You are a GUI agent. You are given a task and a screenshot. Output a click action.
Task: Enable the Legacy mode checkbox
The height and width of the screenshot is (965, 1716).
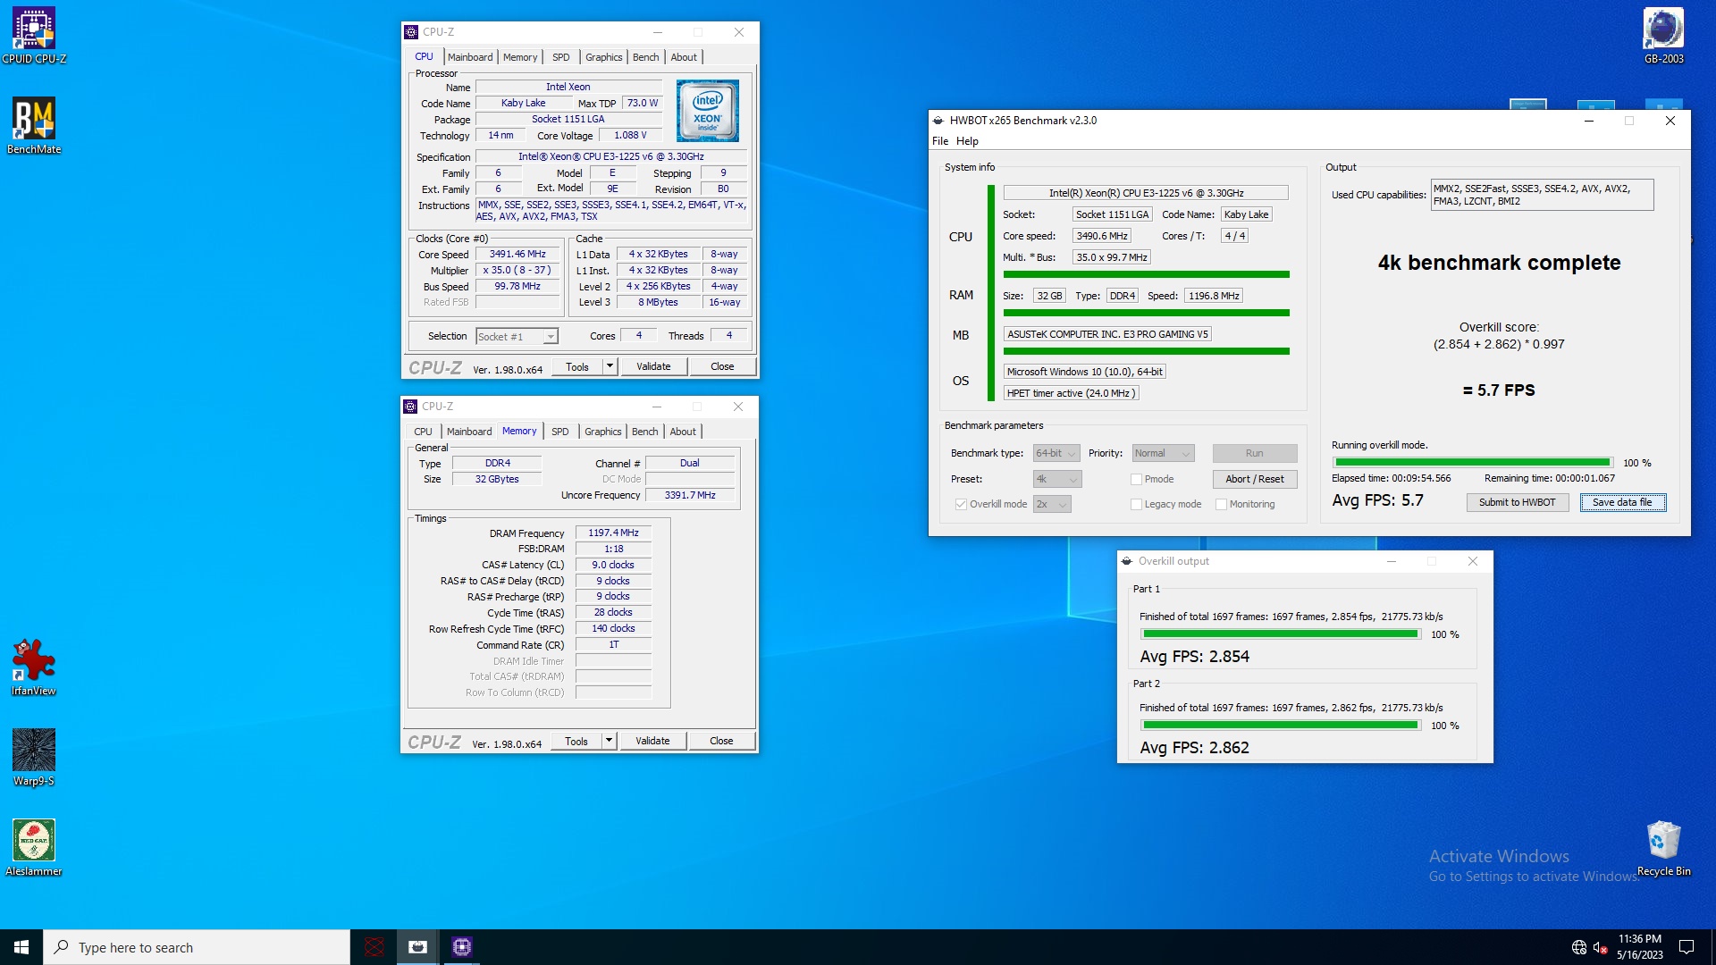pos(1136,505)
